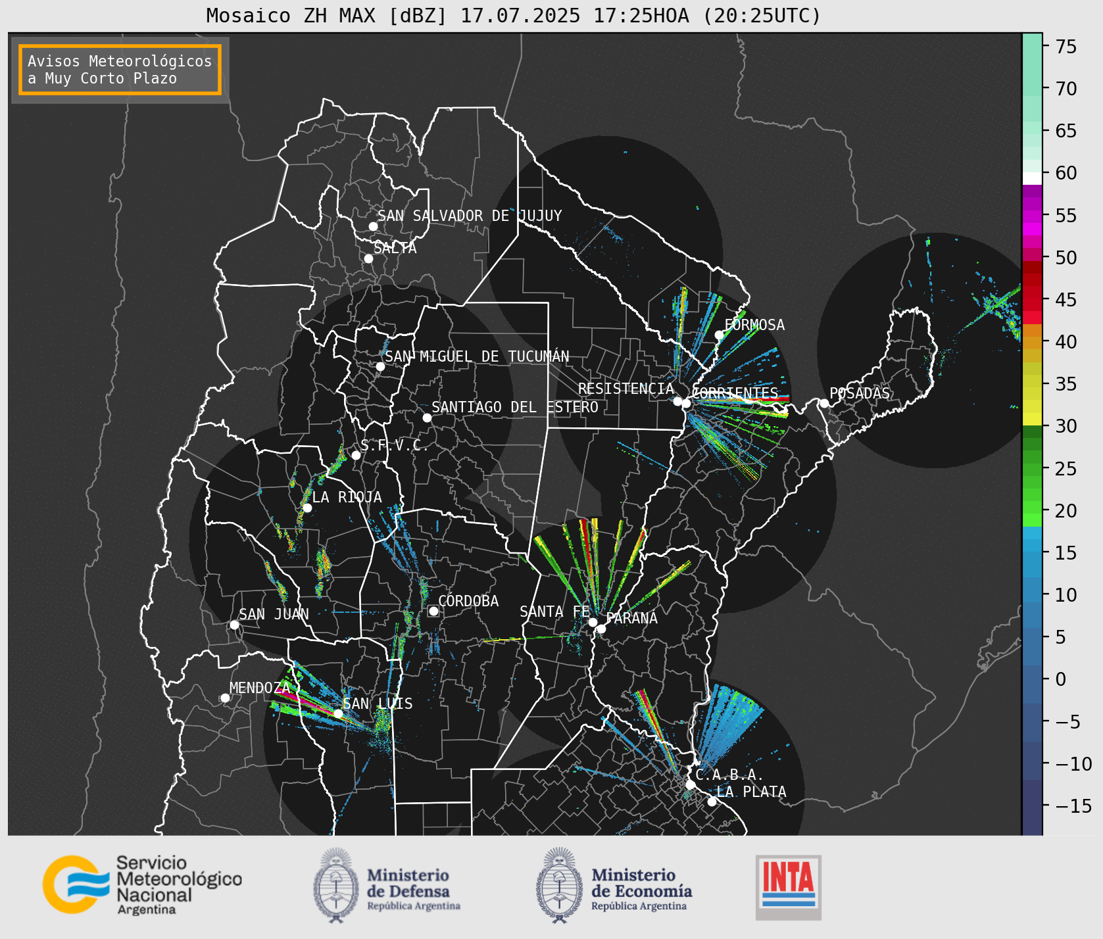Click the FORMOSA text label

point(754,325)
